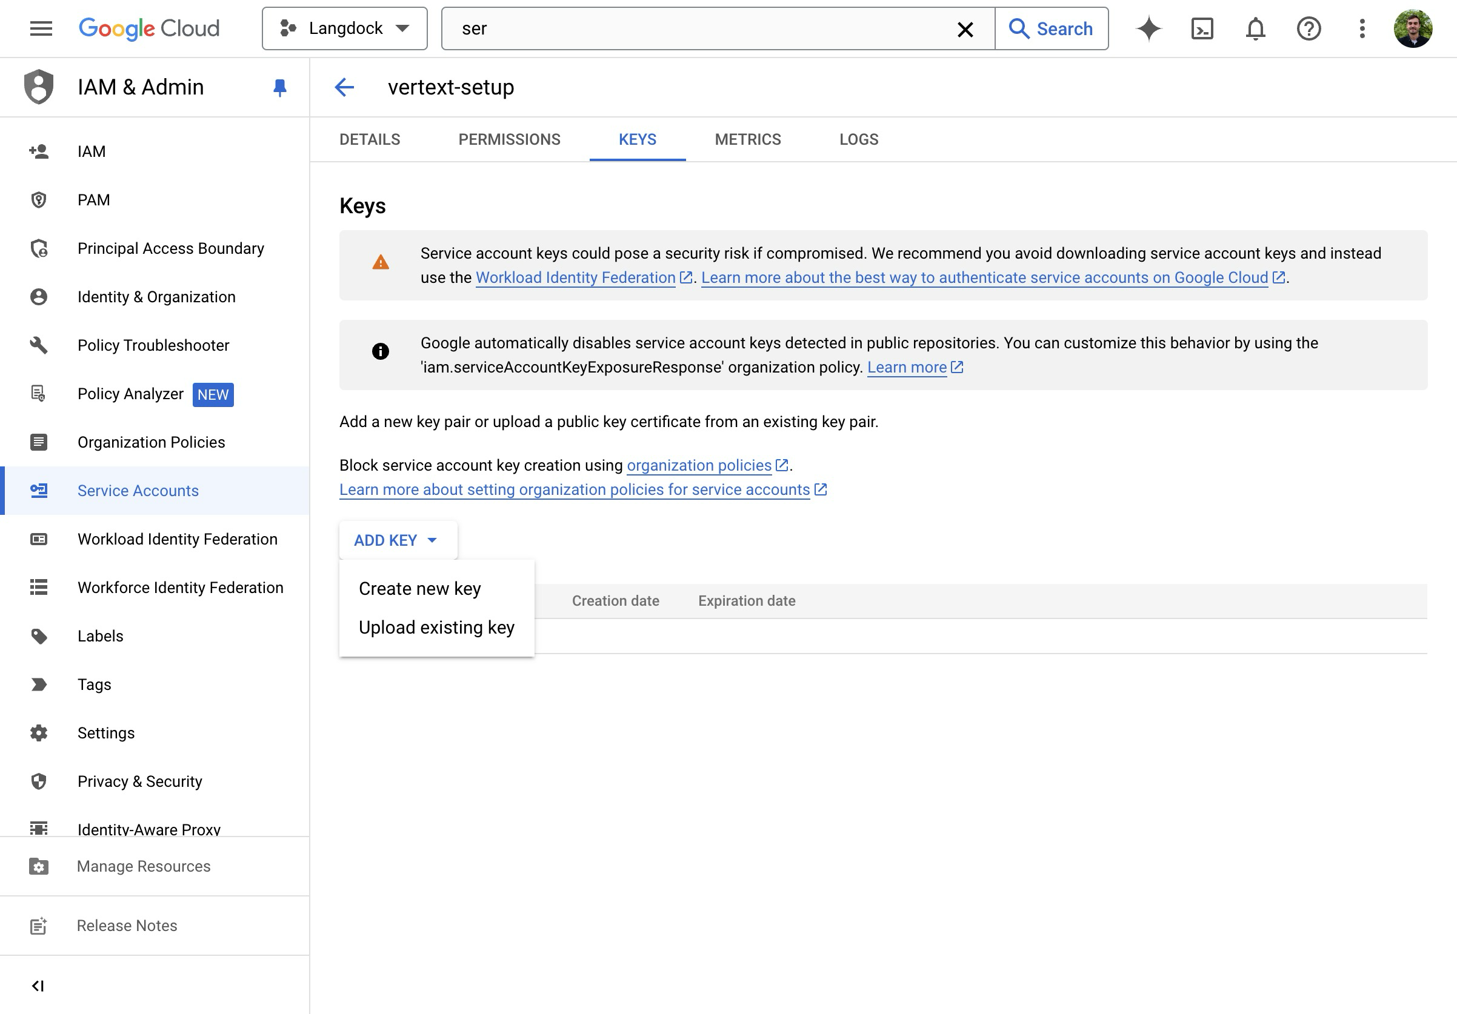Click the Google Cloud logo
1457x1014 pixels.
(149, 28)
